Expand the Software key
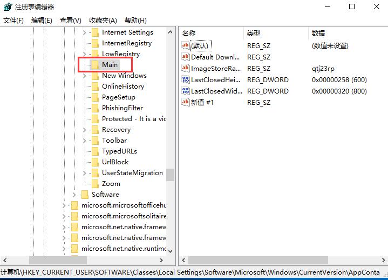This screenshot has width=388, height=280. click(x=74, y=195)
